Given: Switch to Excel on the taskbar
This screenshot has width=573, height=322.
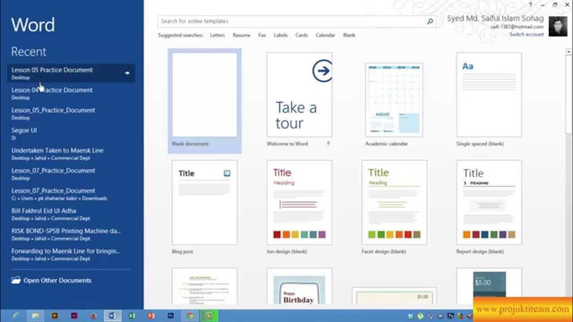Looking at the screenshot, I should click(132, 315).
